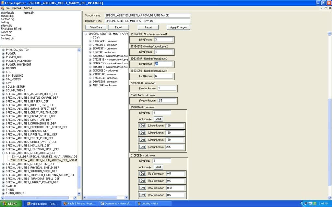Select 7365 MULTI_ARROW_DEF_INSTANCE entry
Viewport: 332px width, 207px height.
(44, 160)
